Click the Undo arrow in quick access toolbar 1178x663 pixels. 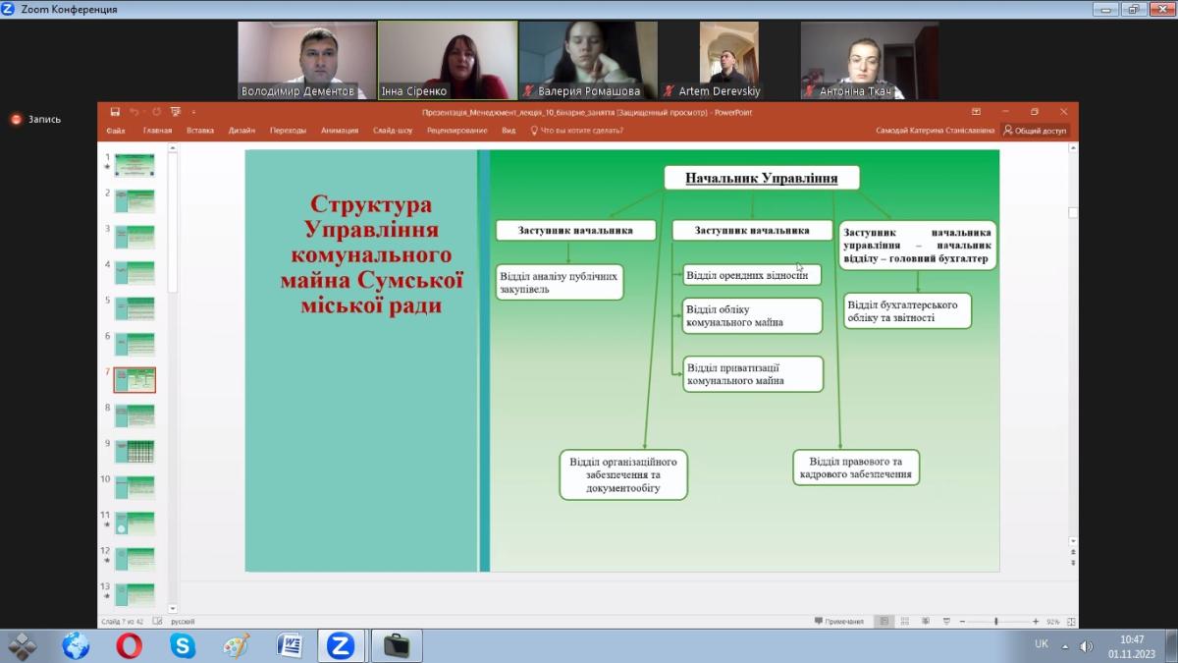134,112
